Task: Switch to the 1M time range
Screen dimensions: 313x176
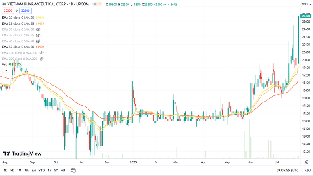Action: pyautogui.click(x=19, y=170)
